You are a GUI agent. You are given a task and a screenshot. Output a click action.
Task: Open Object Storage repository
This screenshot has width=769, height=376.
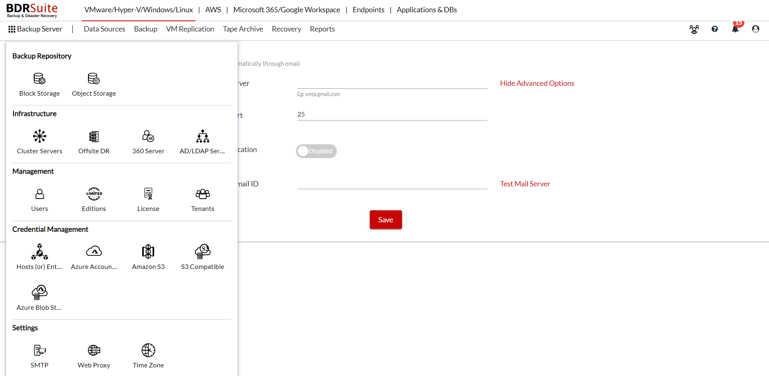point(94,85)
